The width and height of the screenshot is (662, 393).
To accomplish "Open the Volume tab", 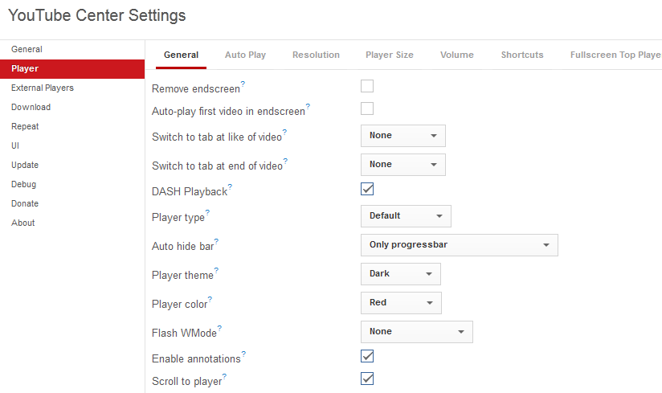I will (457, 55).
